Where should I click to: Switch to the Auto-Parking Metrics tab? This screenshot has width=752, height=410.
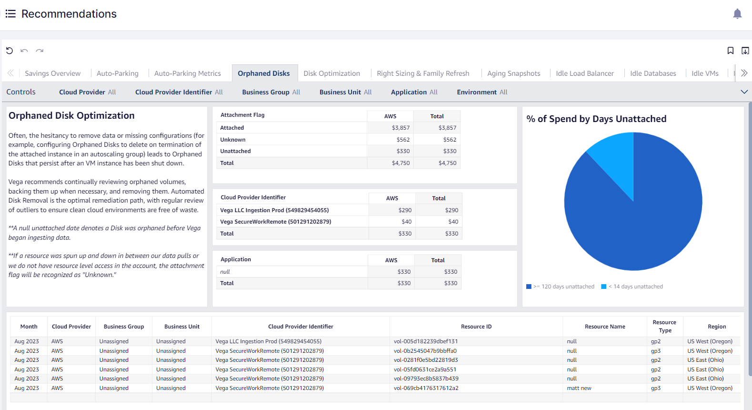point(188,73)
